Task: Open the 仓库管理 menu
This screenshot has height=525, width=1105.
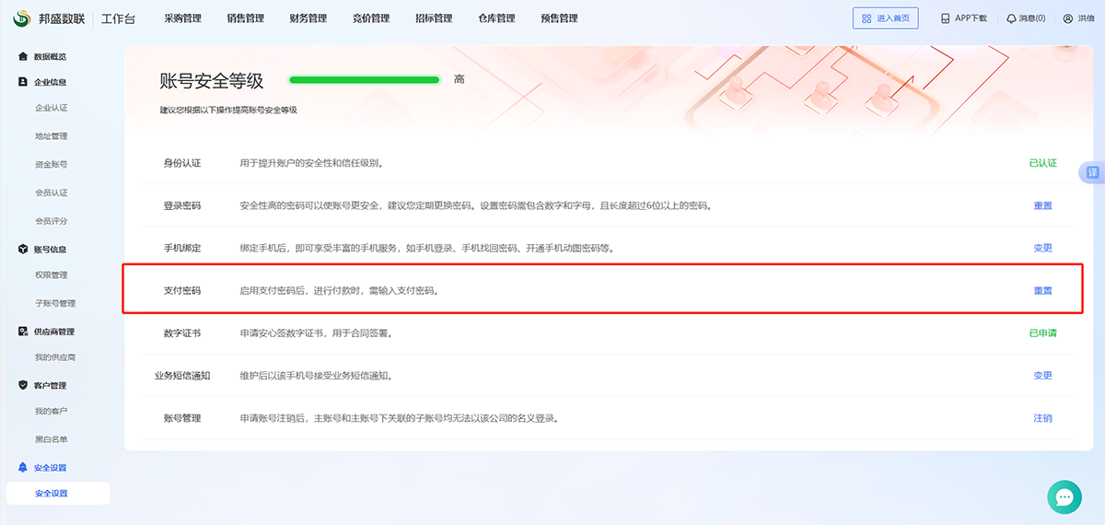Action: click(496, 18)
